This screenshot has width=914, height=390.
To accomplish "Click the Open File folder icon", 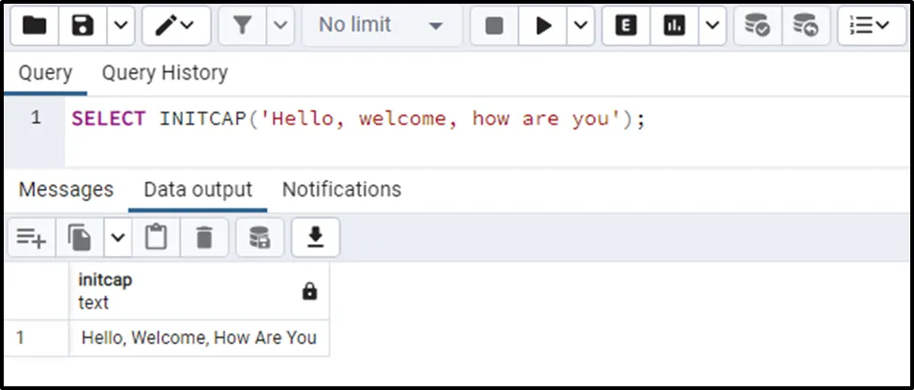I will (35, 26).
